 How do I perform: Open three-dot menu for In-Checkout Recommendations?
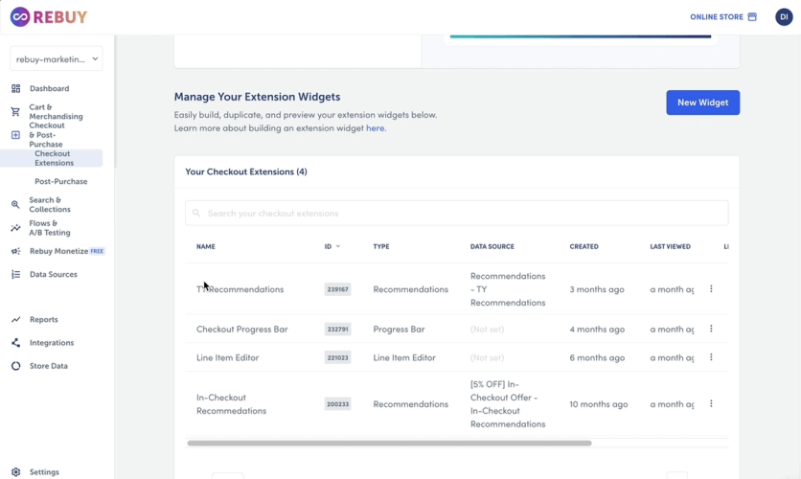[x=711, y=404]
